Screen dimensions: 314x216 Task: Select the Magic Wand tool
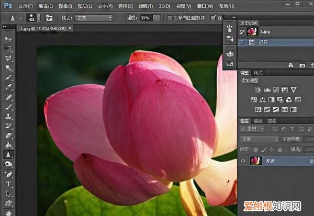[x=8, y=67]
